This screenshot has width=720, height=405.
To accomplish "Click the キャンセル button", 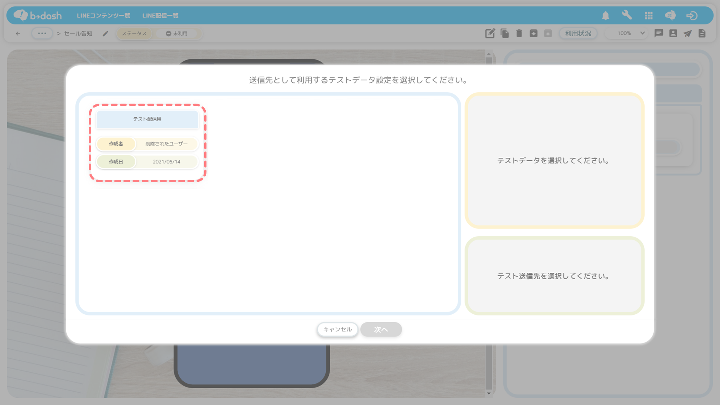I will point(338,330).
